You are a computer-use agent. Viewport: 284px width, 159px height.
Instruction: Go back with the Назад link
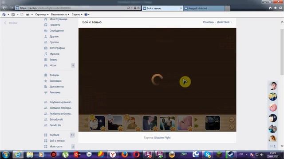coord(11,23)
